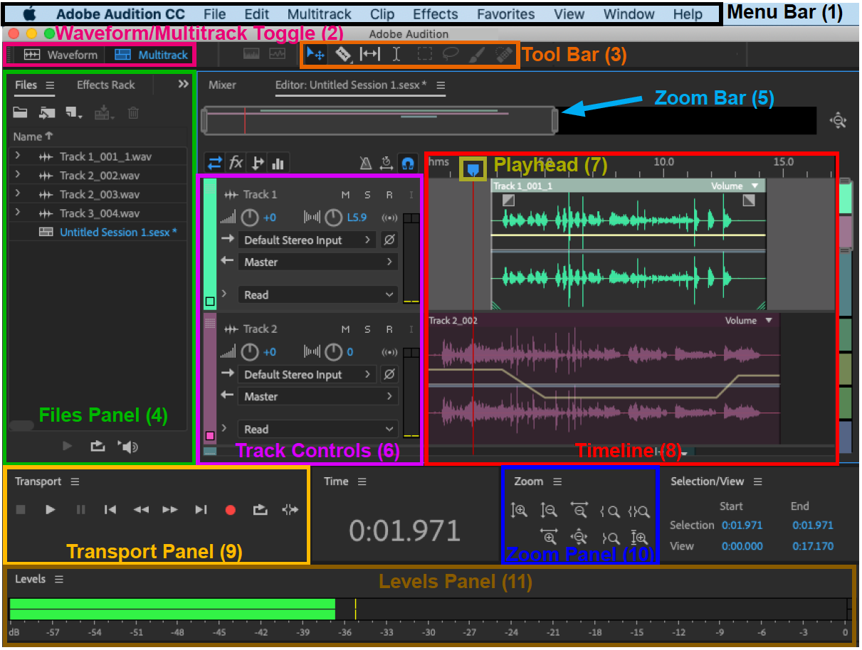Show hidden panel tabs with double chevron
The width and height of the screenshot is (862, 650).
183,84
